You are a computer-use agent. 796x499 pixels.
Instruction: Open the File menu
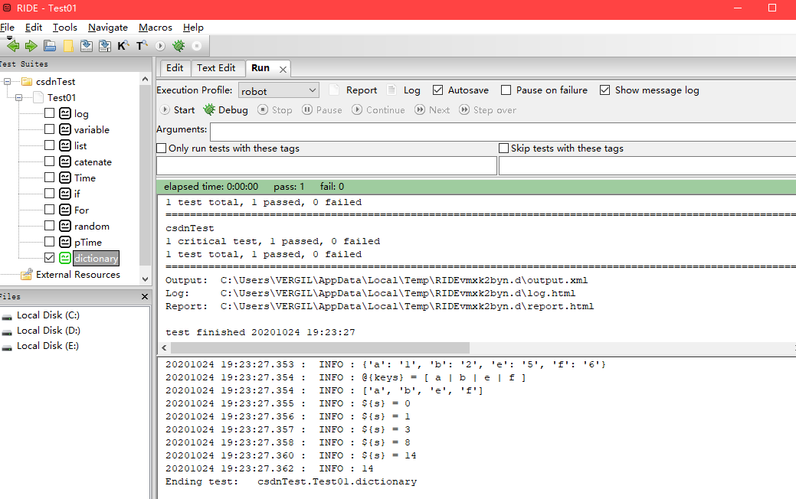pyautogui.click(x=7, y=28)
